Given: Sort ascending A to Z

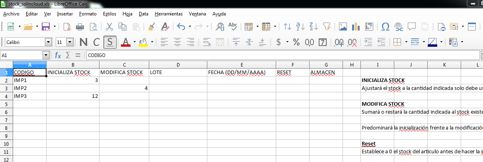Looking at the screenshot, I should [x=300, y=27].
